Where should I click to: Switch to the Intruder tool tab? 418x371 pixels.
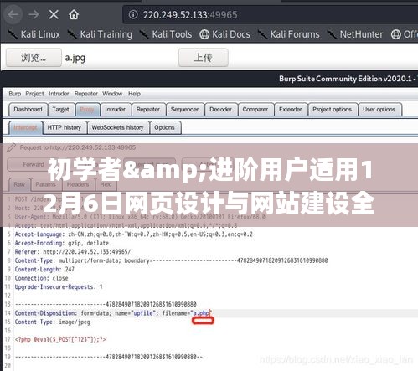115,110
